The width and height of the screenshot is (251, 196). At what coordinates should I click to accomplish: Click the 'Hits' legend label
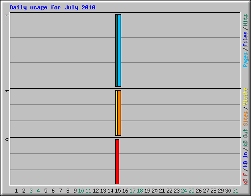click(x=245, y=20)
